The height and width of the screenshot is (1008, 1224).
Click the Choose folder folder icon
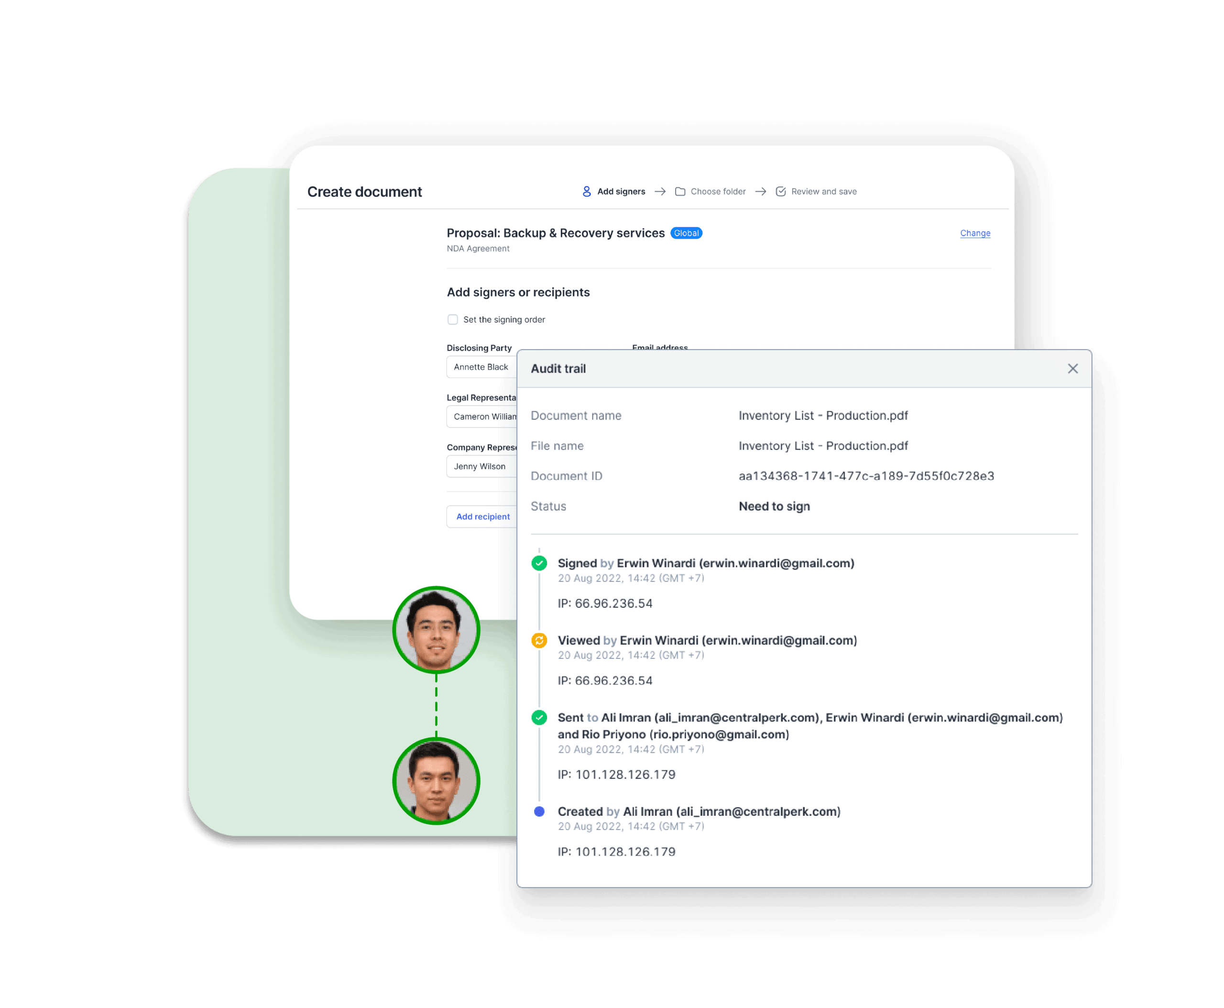(x=680, y=191)
